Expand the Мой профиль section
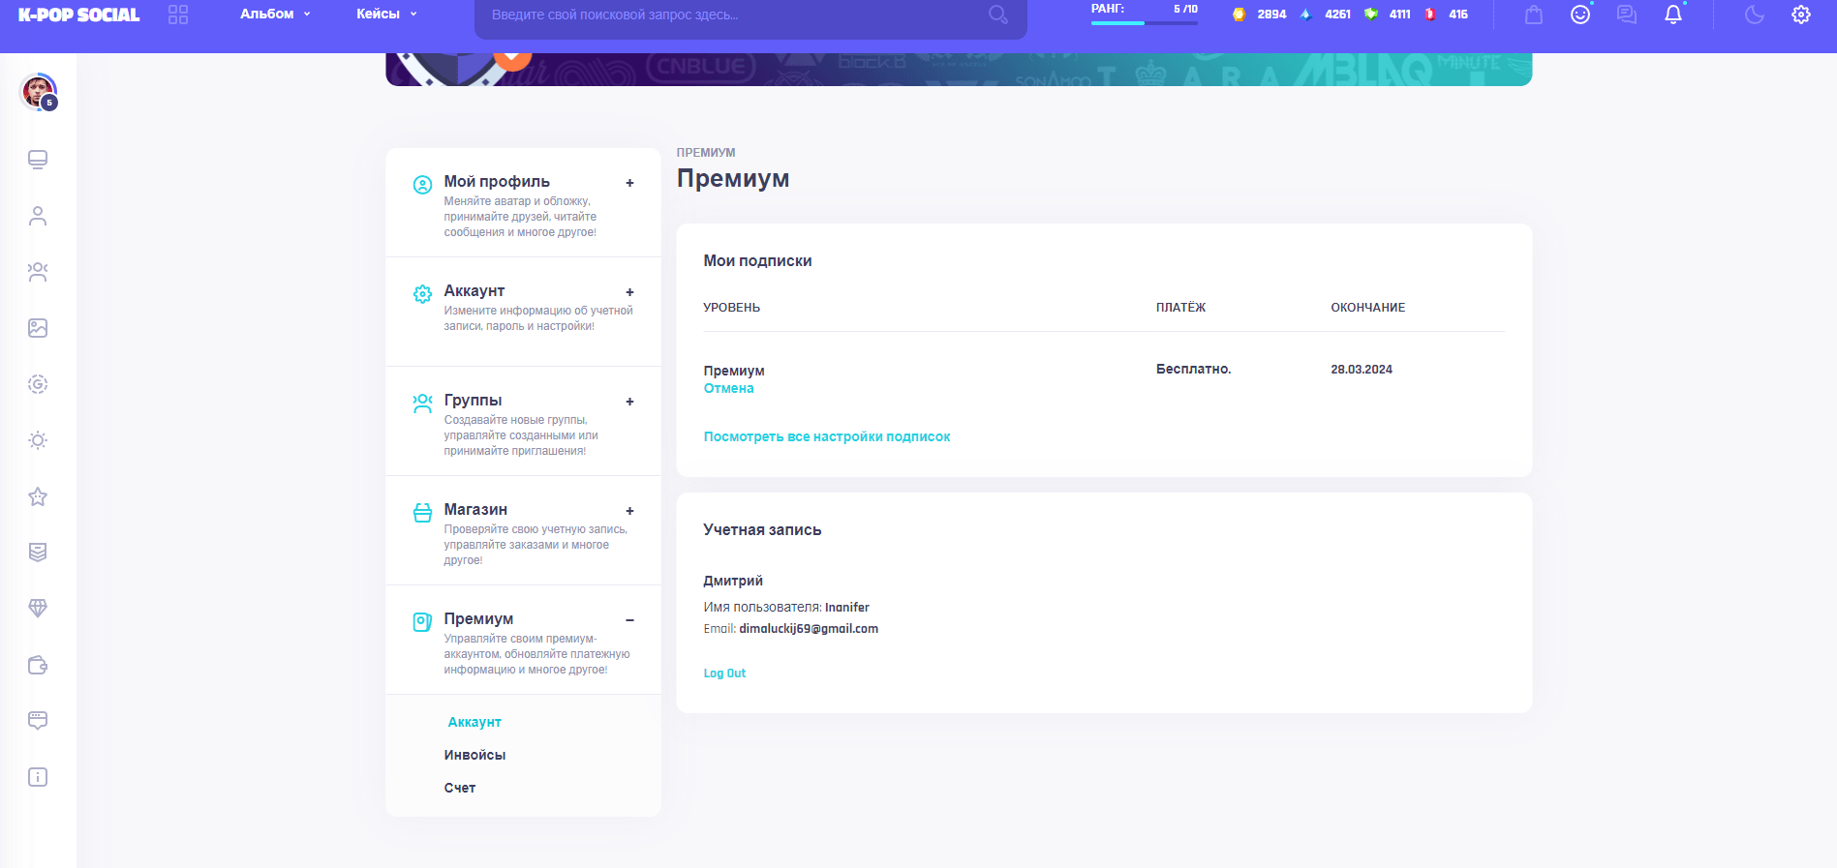Screen dimensions: 1837x868 tap(629, 183)
